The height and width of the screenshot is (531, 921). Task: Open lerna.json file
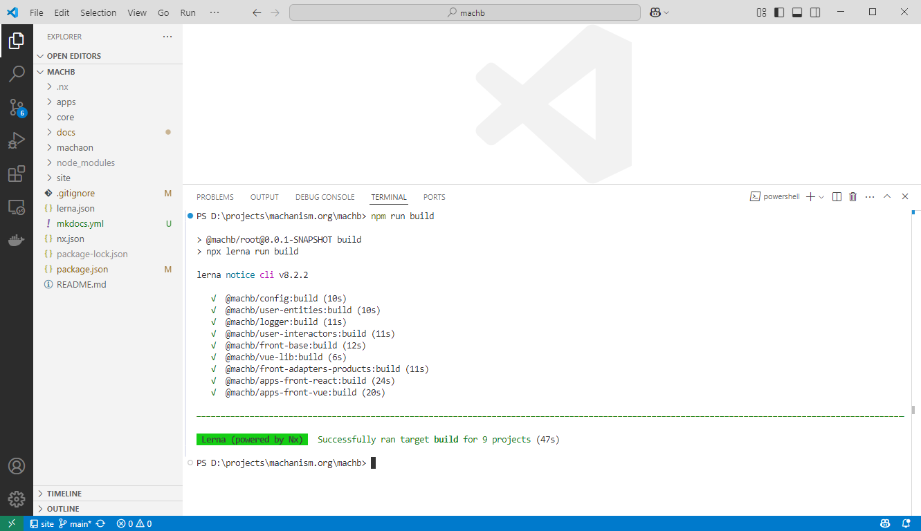click(108, 209)
